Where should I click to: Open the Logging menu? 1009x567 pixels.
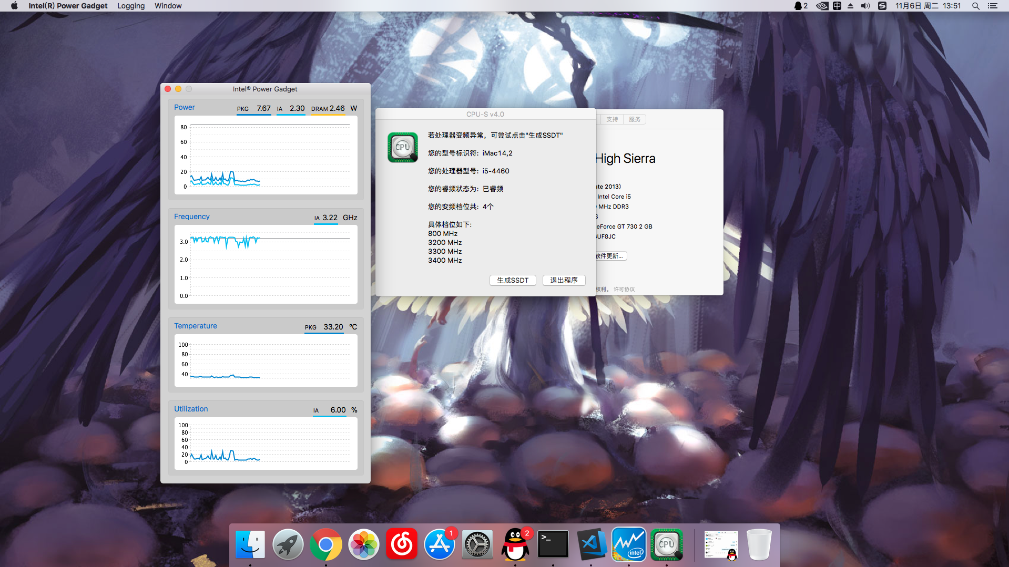(x=131, y=6)
